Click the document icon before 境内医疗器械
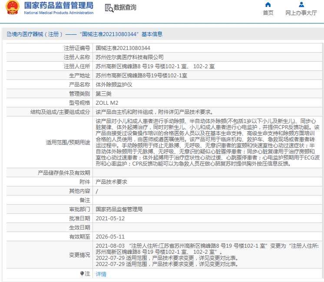 click(9, 34)
